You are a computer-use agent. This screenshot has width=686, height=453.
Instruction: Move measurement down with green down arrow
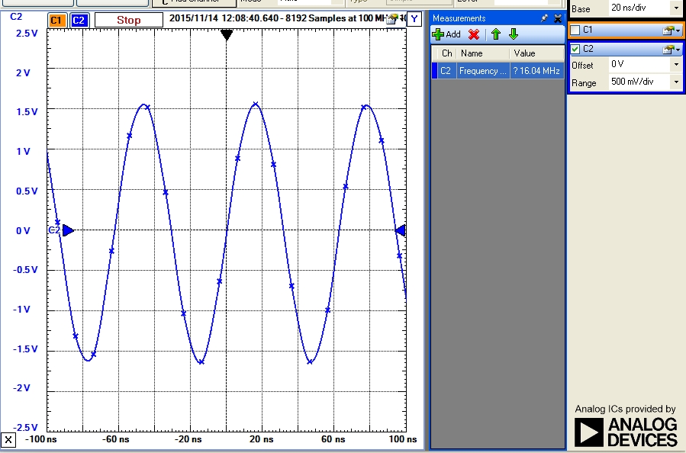click(x=514, y=34)
